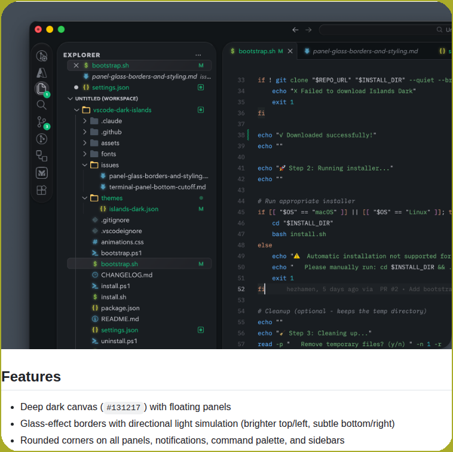
Task: Collapse the vscode-dark-islands folder chevron
Action: coord(76,110)
